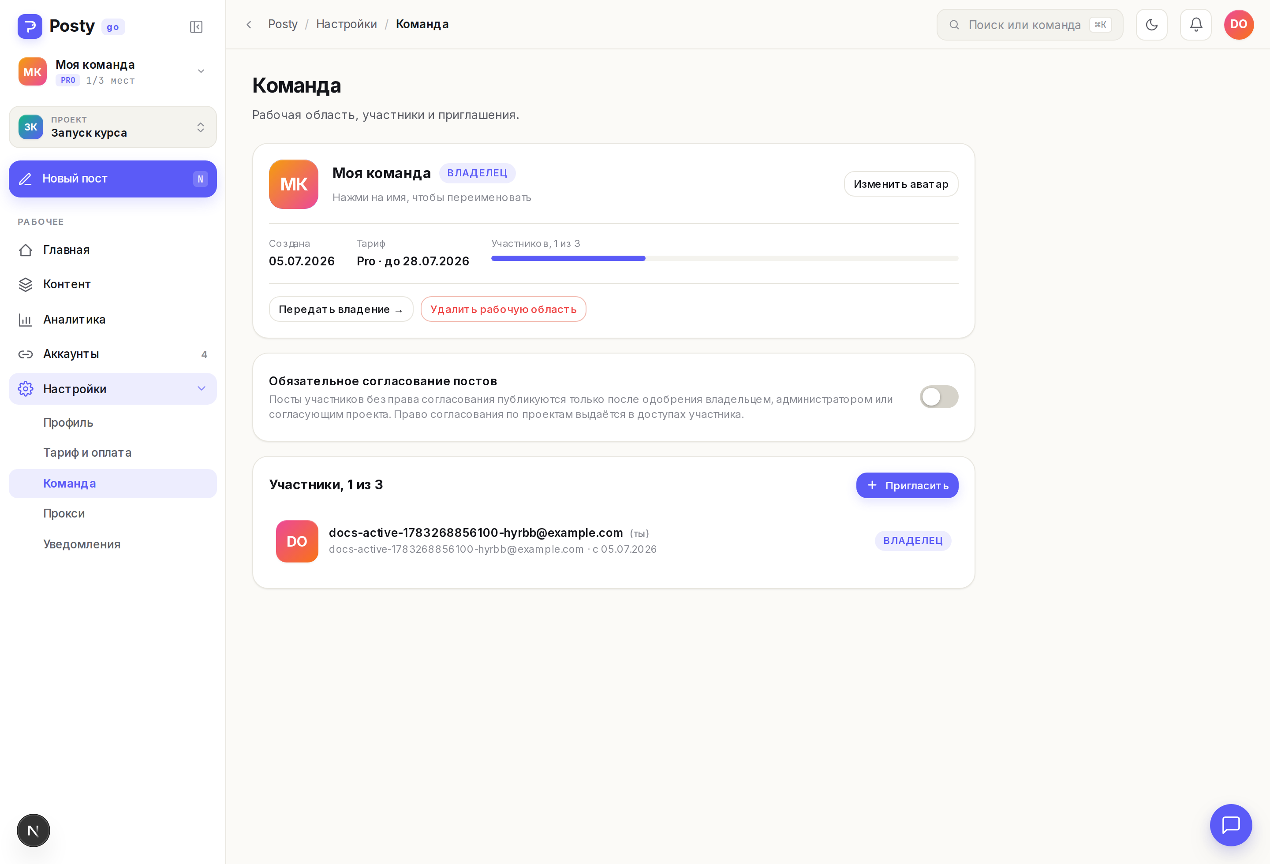
Task: Click the members progress bar
Action: [x=725, y=258]
